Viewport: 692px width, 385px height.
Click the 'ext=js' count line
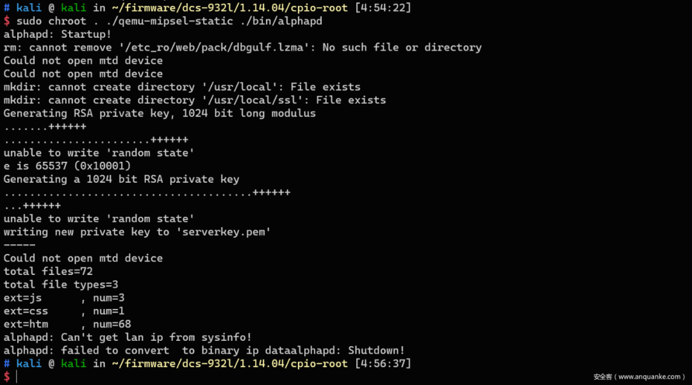click(x=64, y=298)
